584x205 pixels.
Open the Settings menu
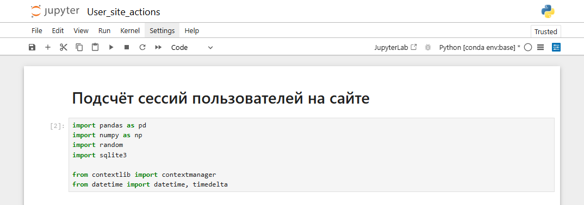pos(162,31)
